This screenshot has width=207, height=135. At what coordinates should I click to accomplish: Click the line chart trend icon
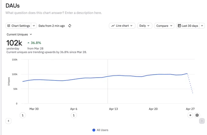click(x=113, y=26)
